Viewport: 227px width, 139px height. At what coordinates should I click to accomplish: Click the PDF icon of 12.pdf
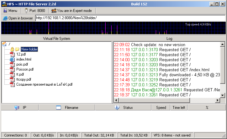12,54
